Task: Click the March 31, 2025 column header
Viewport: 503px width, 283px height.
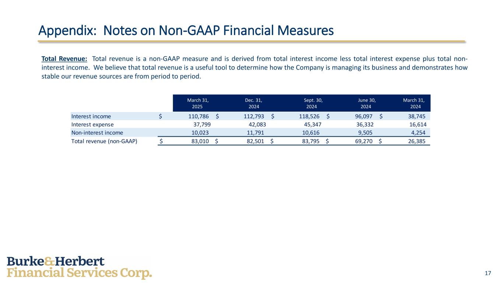Action: click(198, 103)
